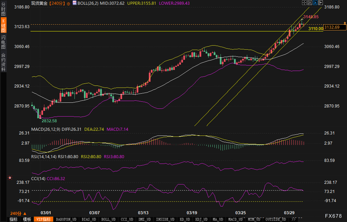The image size is (347, 222).
Task: Click the LOWER:2989.43 value
Action: click(174, 3)
